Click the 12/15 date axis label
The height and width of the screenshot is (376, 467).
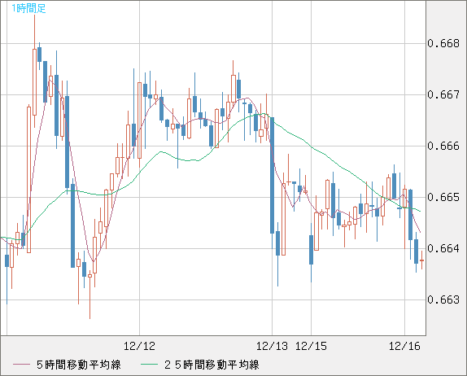click(311, 346)
